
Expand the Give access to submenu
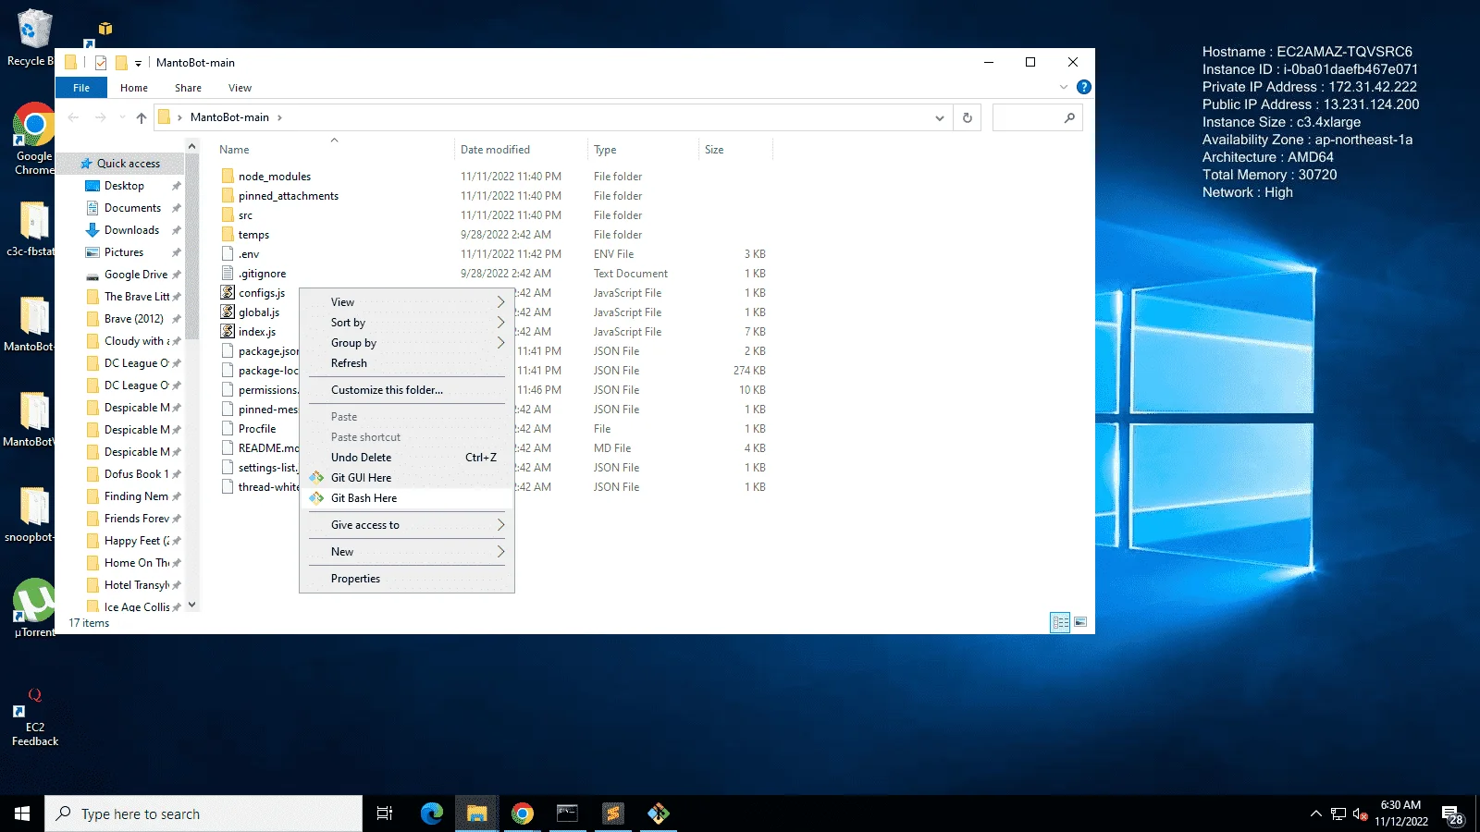pyautogui.click(x=407, y=525)
